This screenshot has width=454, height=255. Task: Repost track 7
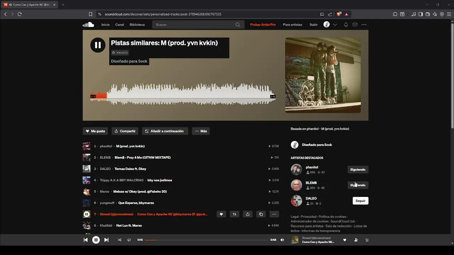pos(234,214)
